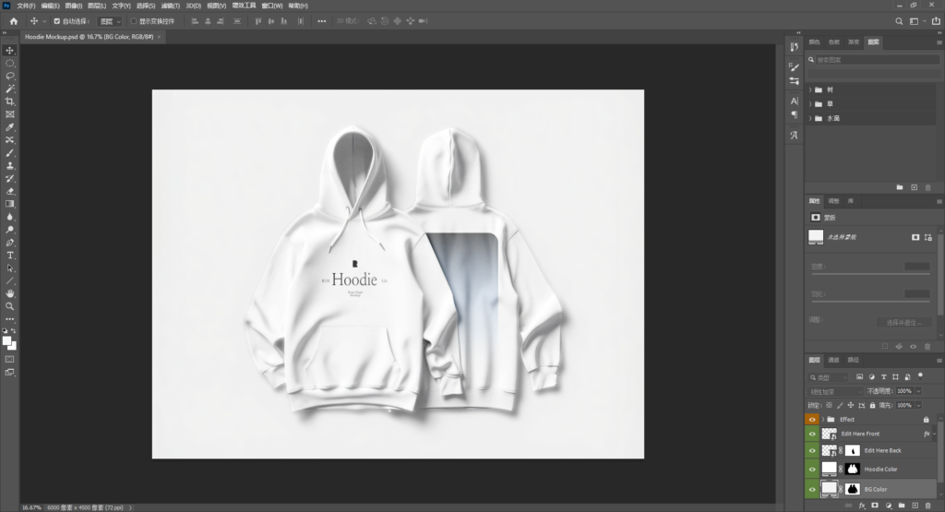Image resolution: width=945 pixels, height=512 pixels.
Task: Add vector mask button in Properties panel
Action: pyautogui.click(x=928, y=237)
